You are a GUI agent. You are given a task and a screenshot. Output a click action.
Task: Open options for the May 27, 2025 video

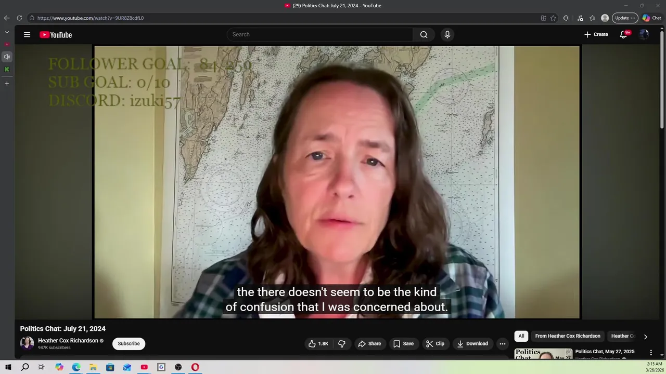[651, 353]
